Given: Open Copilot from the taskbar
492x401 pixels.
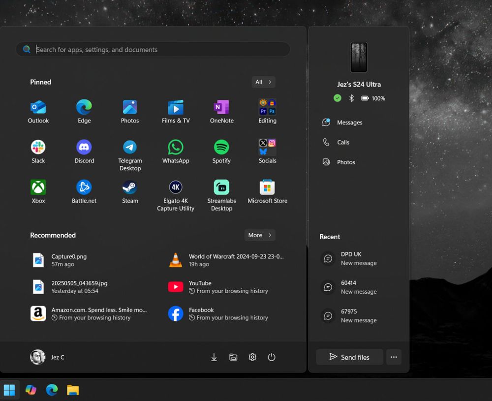Looking at the screenshot, I should pos(31,390).
